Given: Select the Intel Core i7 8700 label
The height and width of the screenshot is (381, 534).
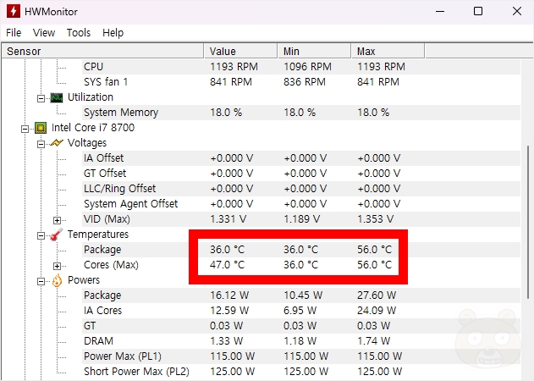Looking at the screenshot, I should (93, 128).
